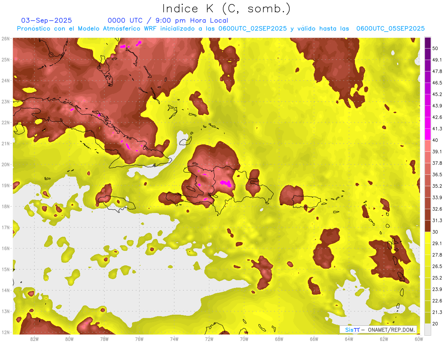The width and height of the screenshot is (445, 344).
Task: Select the 68W longitude axis label
Action: coord(279,339)
